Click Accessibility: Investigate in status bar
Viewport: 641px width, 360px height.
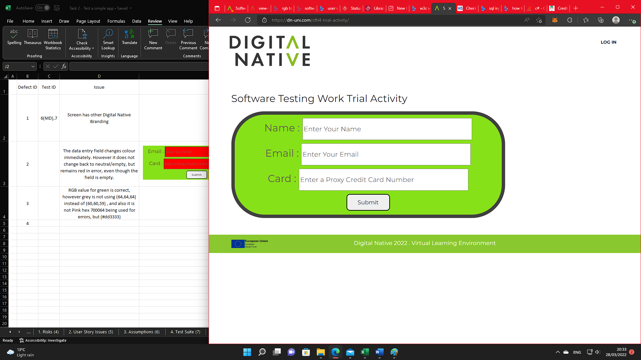click(x=43, y=340)
